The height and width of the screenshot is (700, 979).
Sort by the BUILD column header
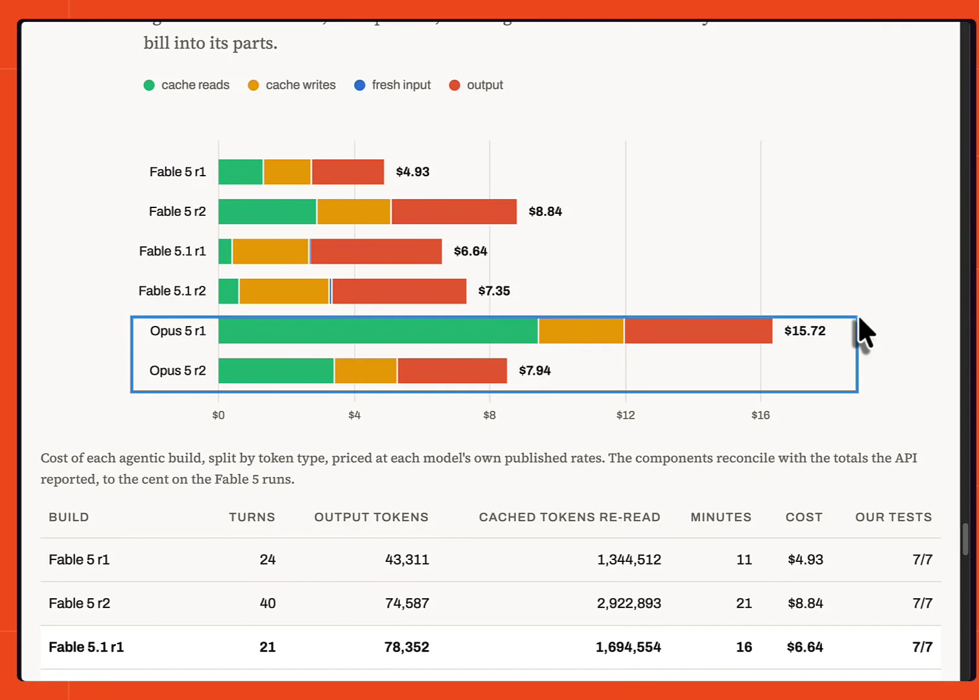[x=69, y=517]
